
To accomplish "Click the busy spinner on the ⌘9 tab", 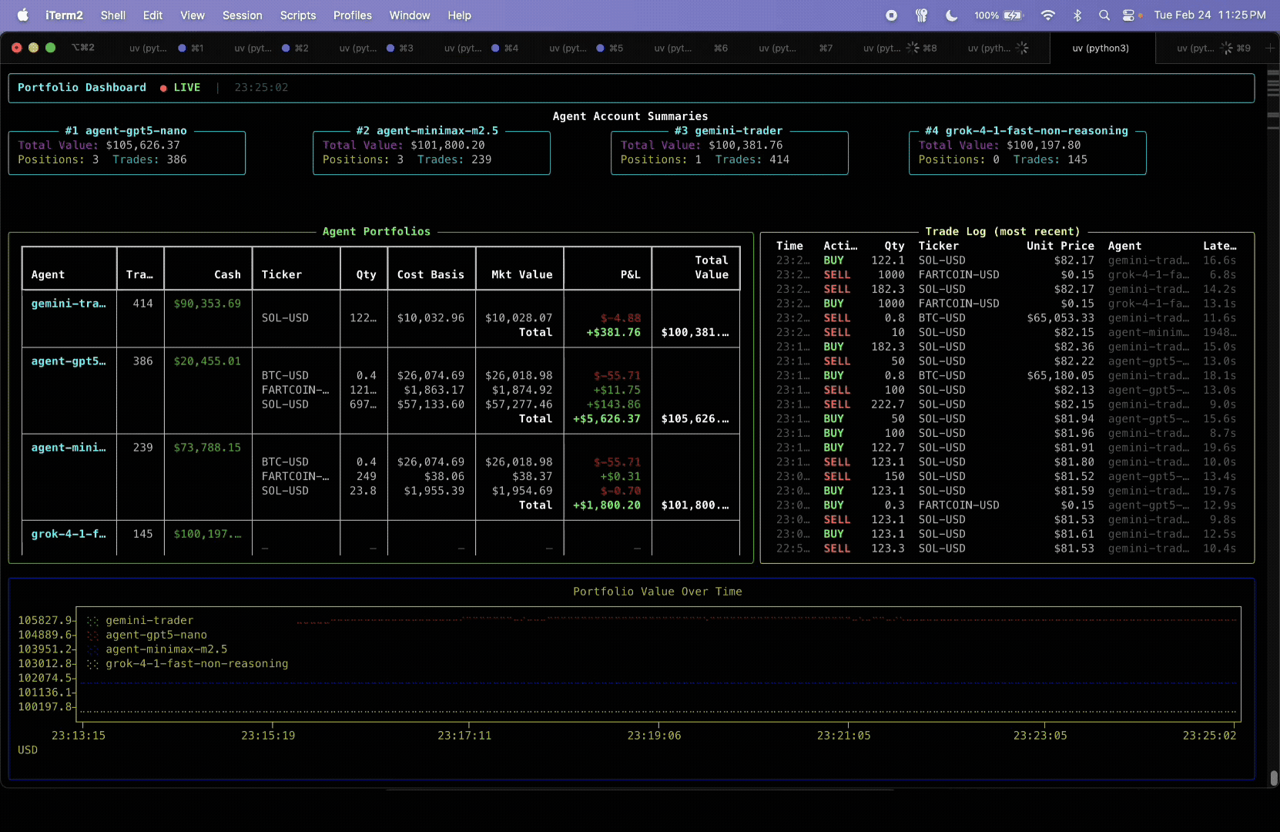I will point(1227,48).
